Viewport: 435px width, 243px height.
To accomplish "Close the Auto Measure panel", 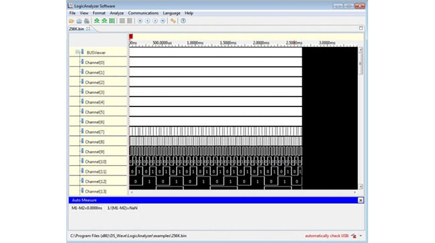I will click(360, 200).
